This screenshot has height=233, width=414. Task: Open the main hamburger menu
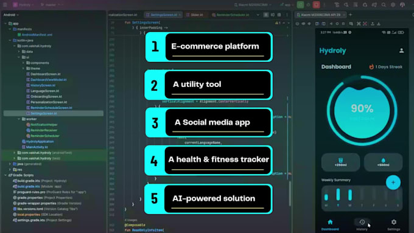5,5
